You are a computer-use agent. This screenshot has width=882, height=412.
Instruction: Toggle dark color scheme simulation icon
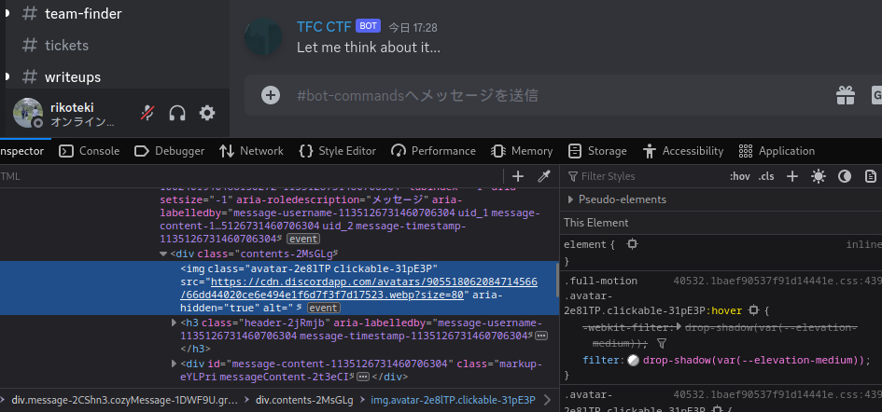(x=845, y=176)
